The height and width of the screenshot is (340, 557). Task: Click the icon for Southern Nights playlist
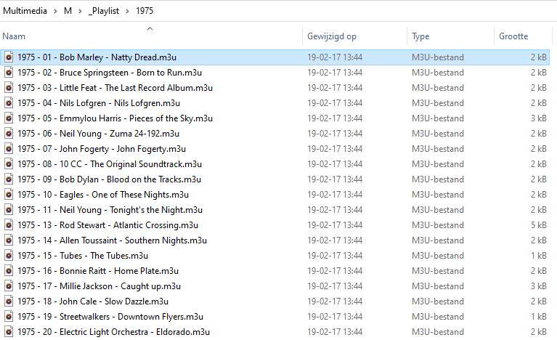click(9, 240)
